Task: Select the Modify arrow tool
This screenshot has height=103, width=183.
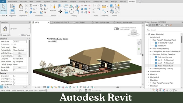Action: [3, 9]
